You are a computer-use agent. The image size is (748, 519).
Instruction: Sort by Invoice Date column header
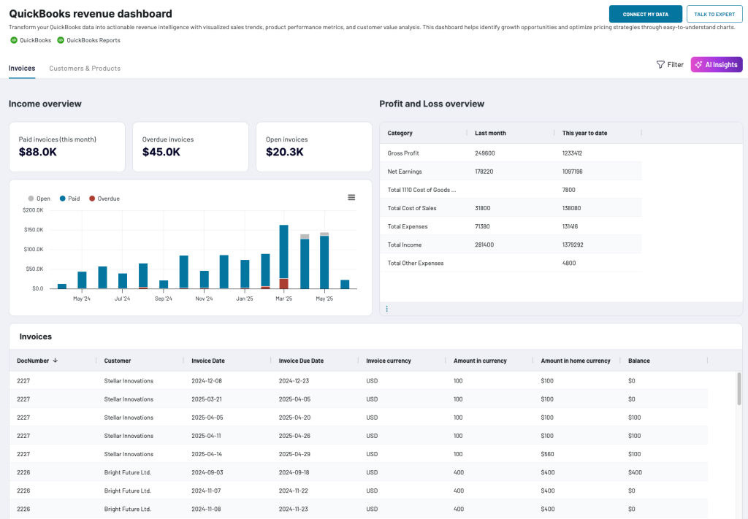point(208,361)
